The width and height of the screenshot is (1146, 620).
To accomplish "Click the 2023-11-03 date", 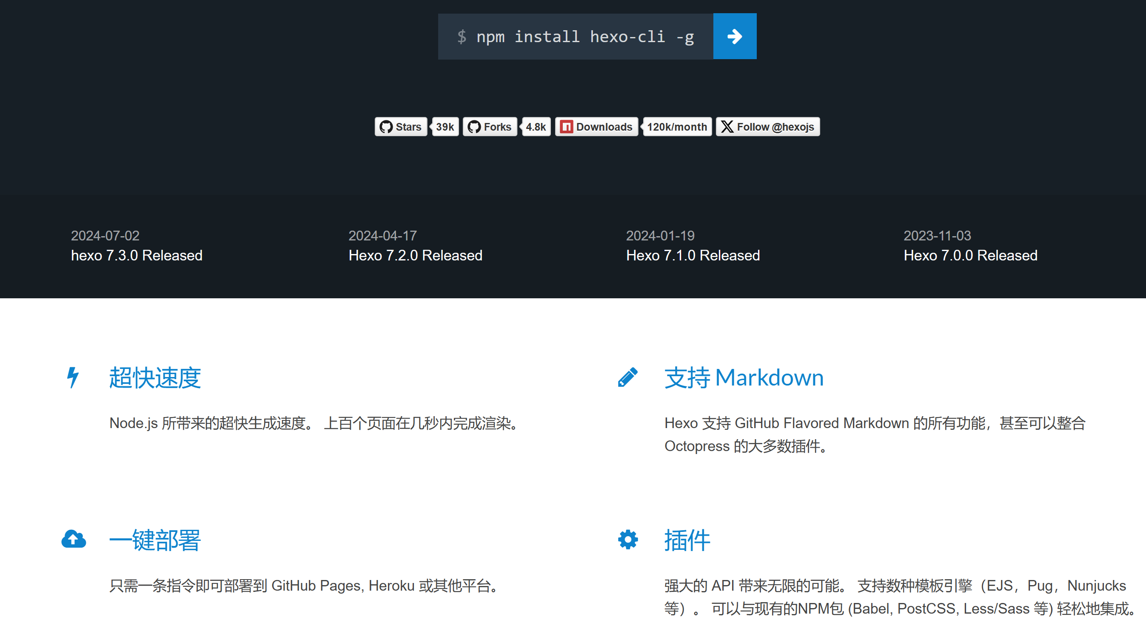I will tap(938, 235).
